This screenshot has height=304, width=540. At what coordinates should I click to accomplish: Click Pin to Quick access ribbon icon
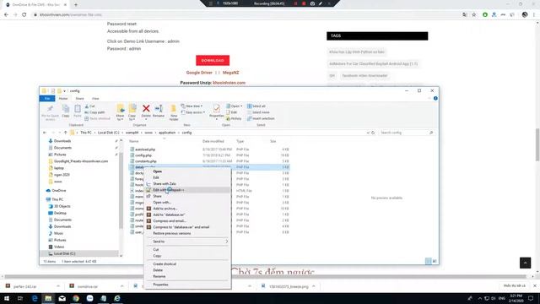(50, 112)
